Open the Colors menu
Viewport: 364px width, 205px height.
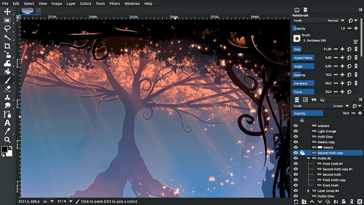point(85,4)
